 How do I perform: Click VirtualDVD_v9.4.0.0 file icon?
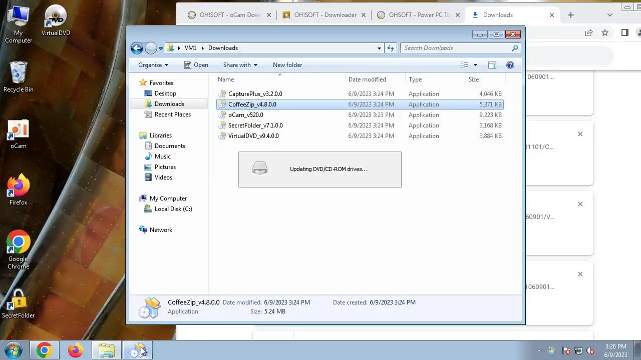[223, 136]
